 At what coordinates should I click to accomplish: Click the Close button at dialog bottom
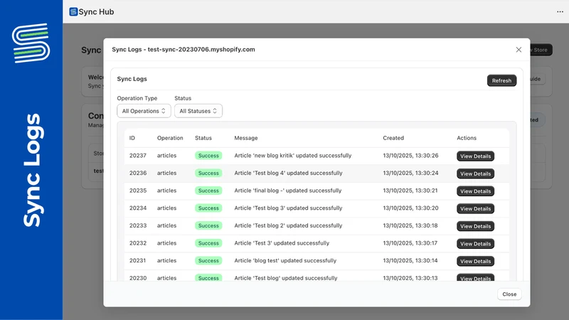(x=509, y=294)
